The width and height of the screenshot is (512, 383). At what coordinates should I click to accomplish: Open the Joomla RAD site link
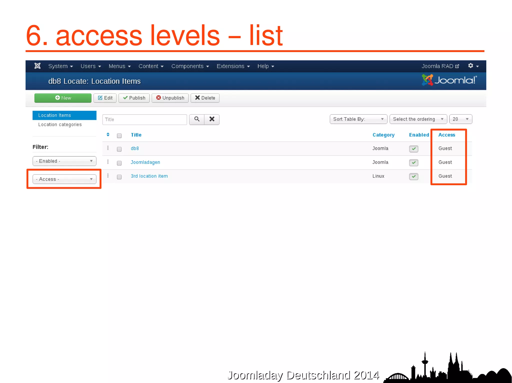tap(440, 66)
